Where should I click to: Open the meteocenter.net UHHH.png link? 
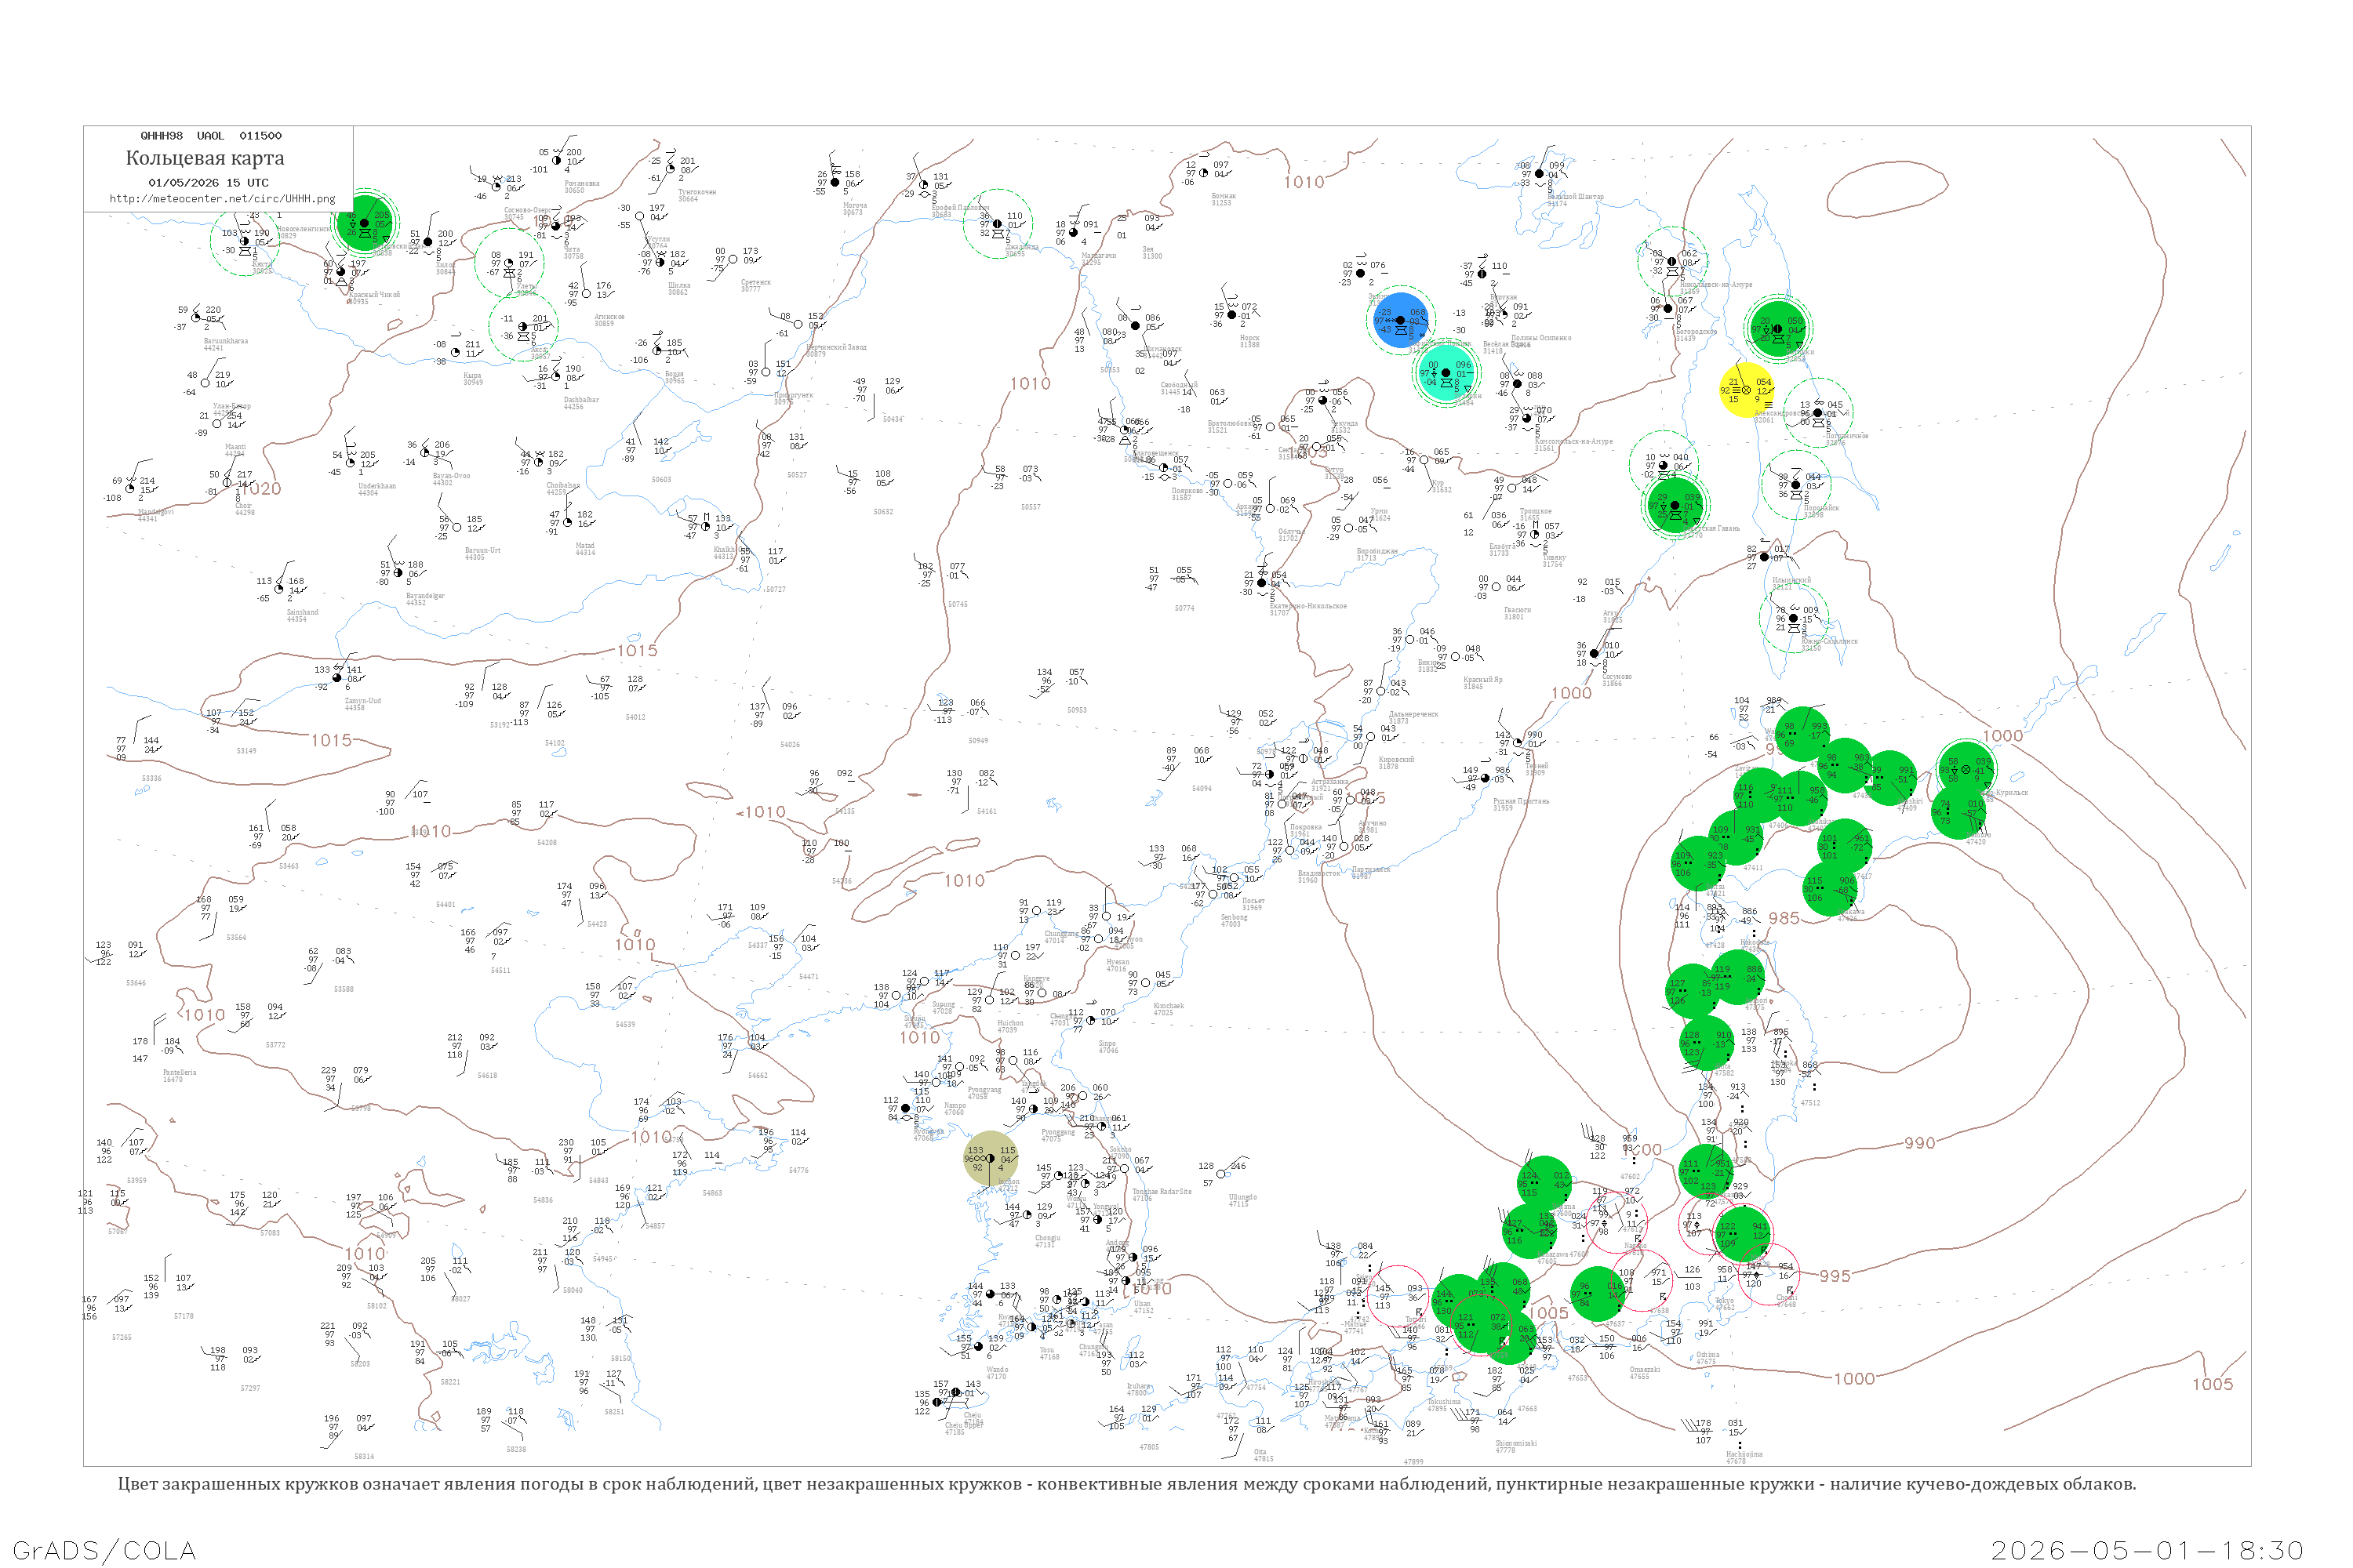[222, 198]
